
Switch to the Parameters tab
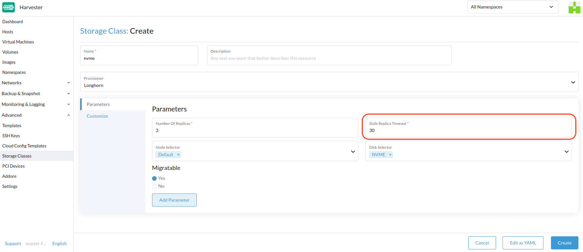point(113,104)
